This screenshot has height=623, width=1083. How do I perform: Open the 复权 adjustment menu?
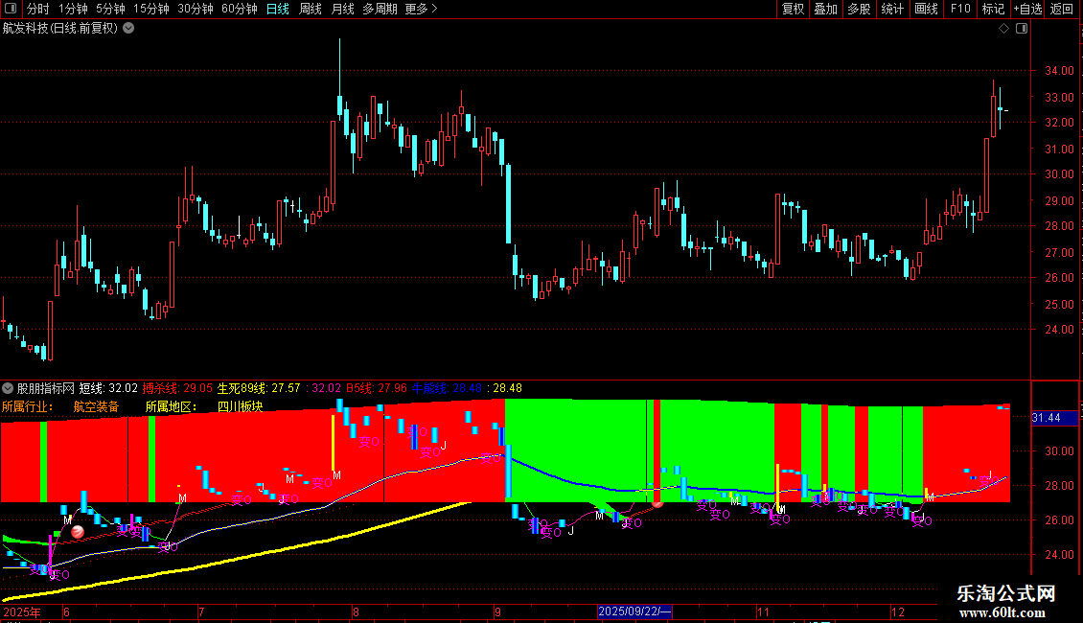coord(793,9)
